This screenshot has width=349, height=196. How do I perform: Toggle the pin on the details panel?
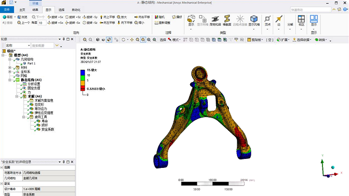click(x=63, y=162)
